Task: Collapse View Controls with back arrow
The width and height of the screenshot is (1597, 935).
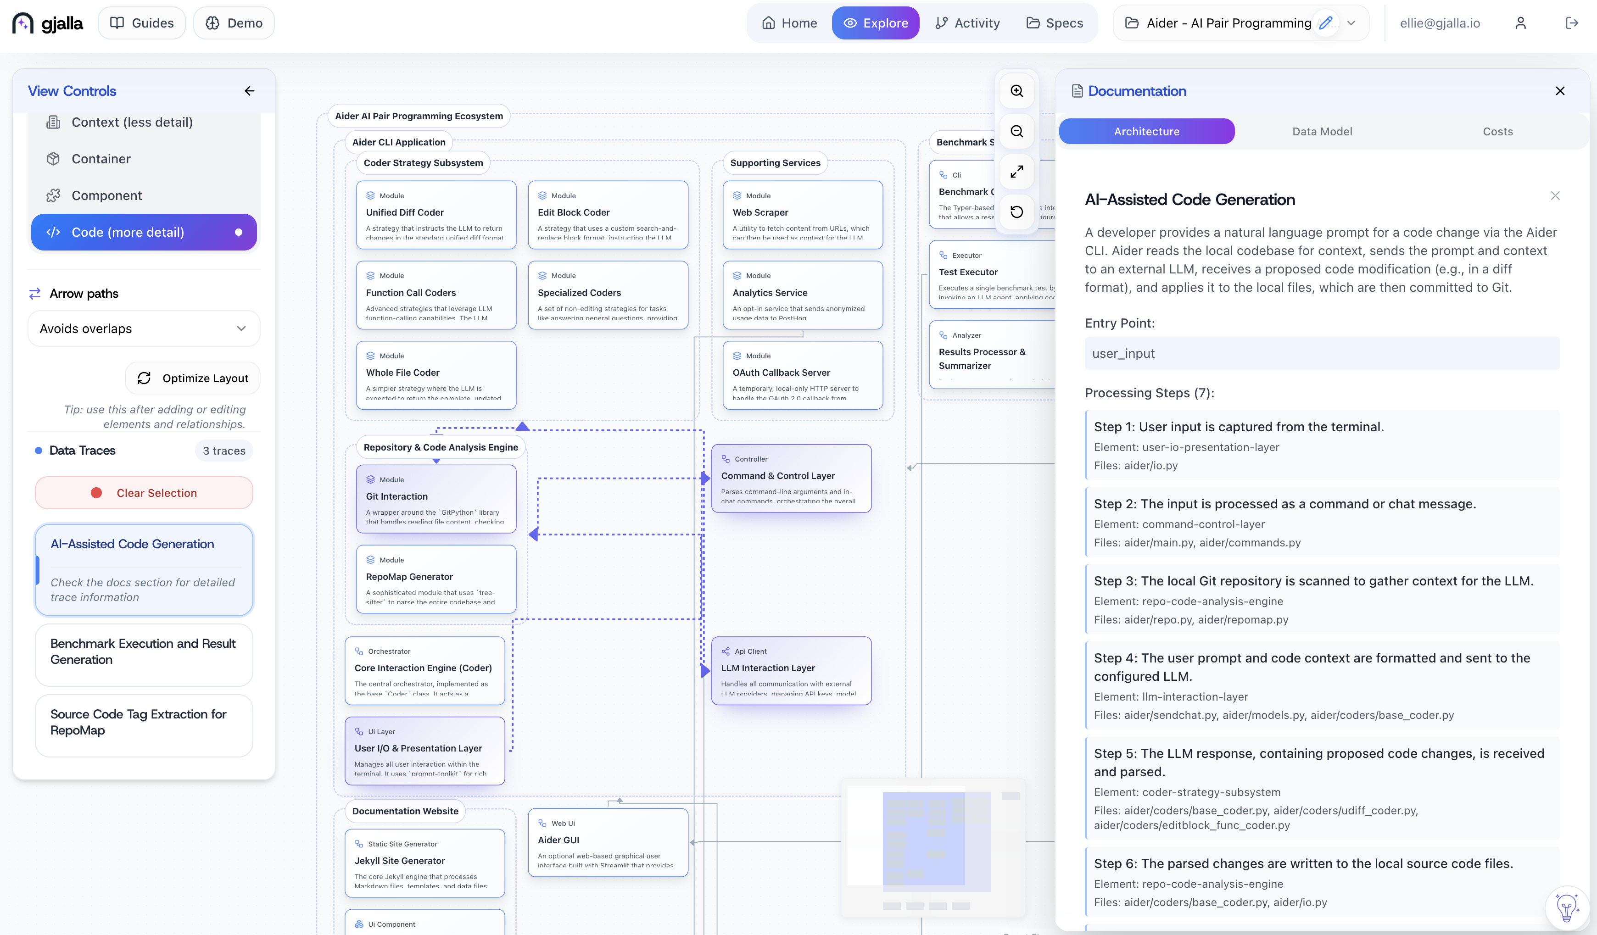Action: click(x=250, y=91)
